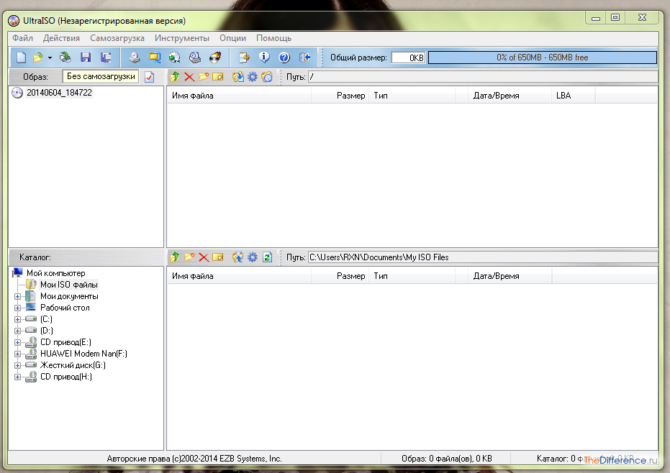Click the New image toolbar icon
The width and height of the screenshot is (670, 473).
point(22,58)
